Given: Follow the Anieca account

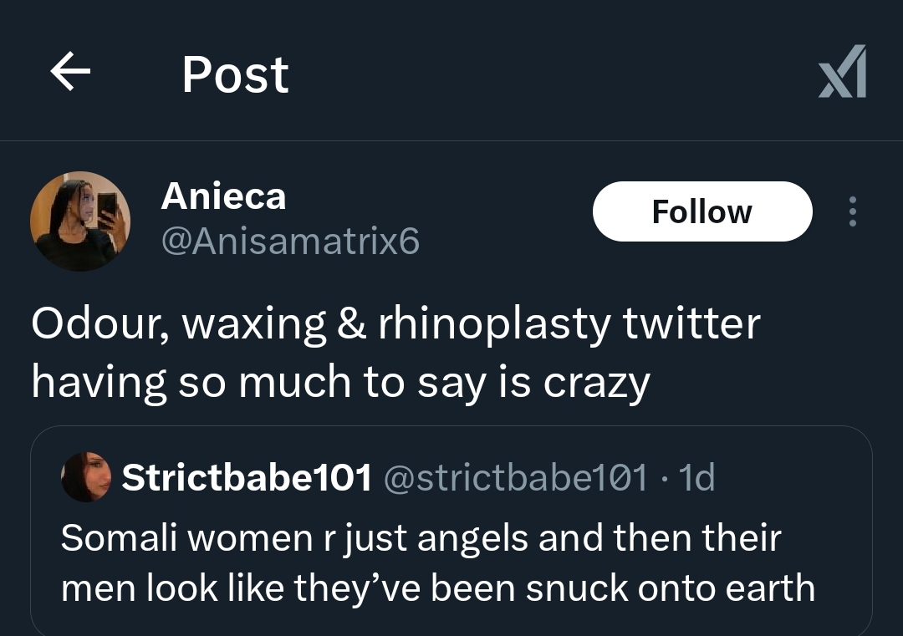Looking at the screenshot, I should coord(701,211).
